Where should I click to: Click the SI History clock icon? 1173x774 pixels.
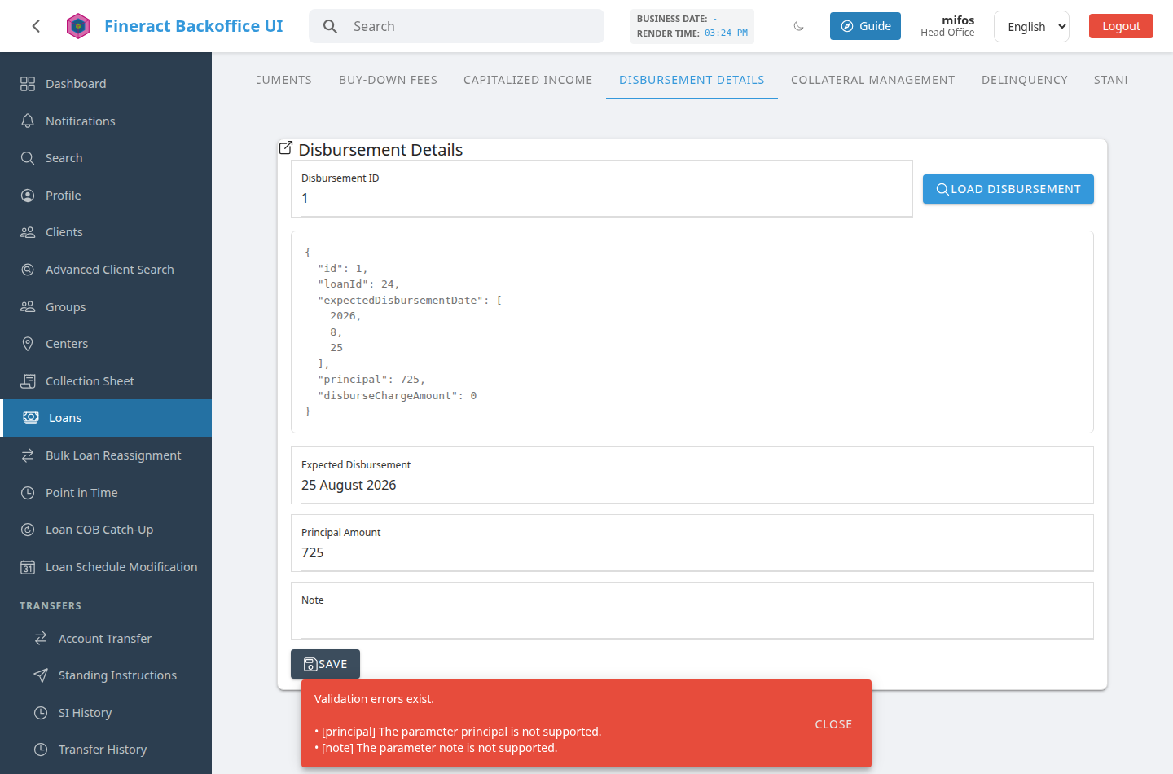41,713
